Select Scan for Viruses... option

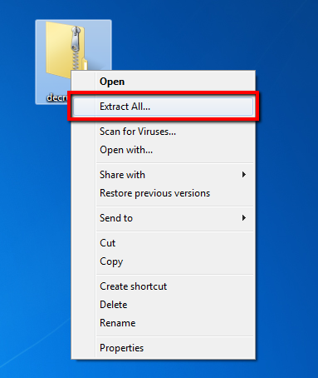coord(163,132)
